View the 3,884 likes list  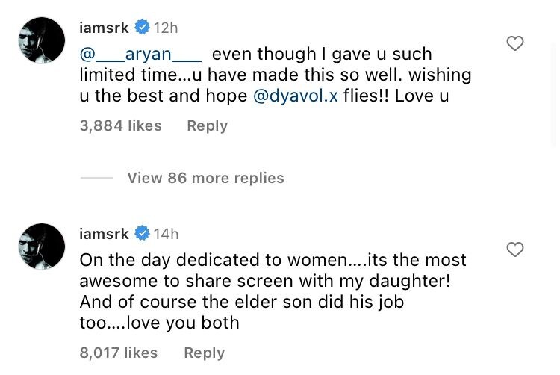pos(120,126)
